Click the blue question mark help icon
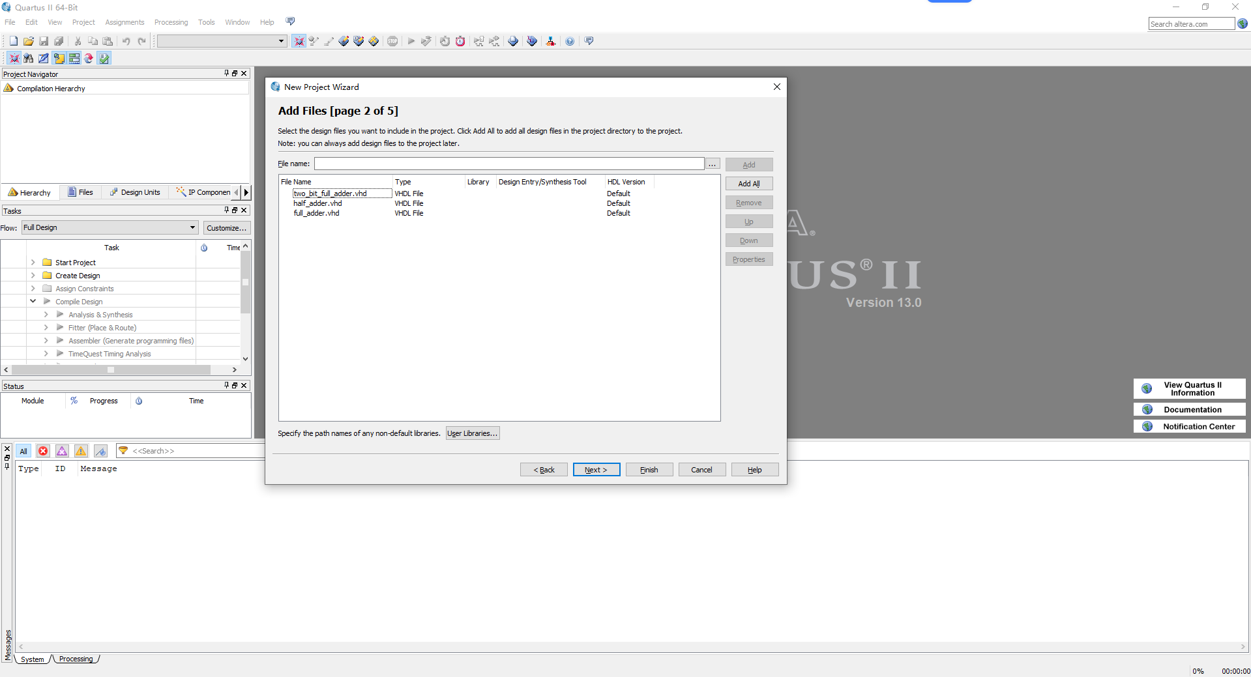Viewport: 1251px width, 677px height. point(570,41)
